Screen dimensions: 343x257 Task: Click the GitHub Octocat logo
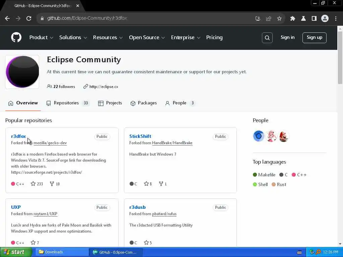(16, 37)
